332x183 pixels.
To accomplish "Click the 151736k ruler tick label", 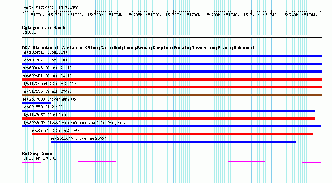I will tap(154, 15).
